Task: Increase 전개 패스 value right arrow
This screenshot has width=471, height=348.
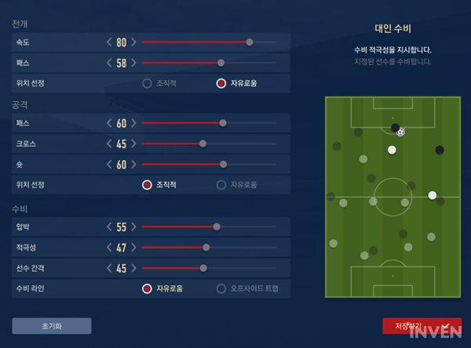Action: click(x=133, y=63)
